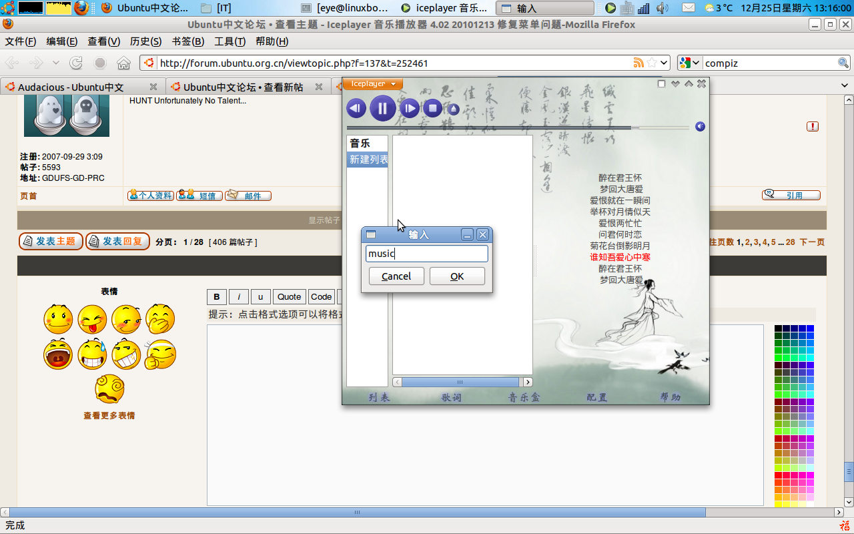The image size is (854, 534).
Task: Click the up chevron in Iceplayer's title bar
Action: 689,83
